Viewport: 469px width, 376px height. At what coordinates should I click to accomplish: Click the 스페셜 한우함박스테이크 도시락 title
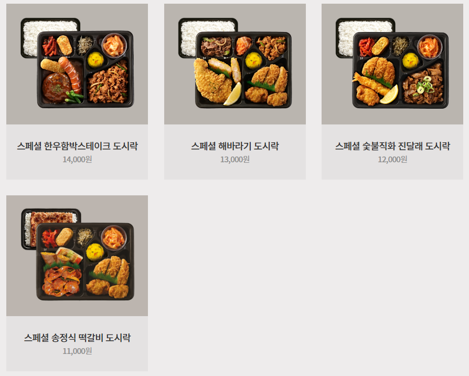click(x=77, y=146)
